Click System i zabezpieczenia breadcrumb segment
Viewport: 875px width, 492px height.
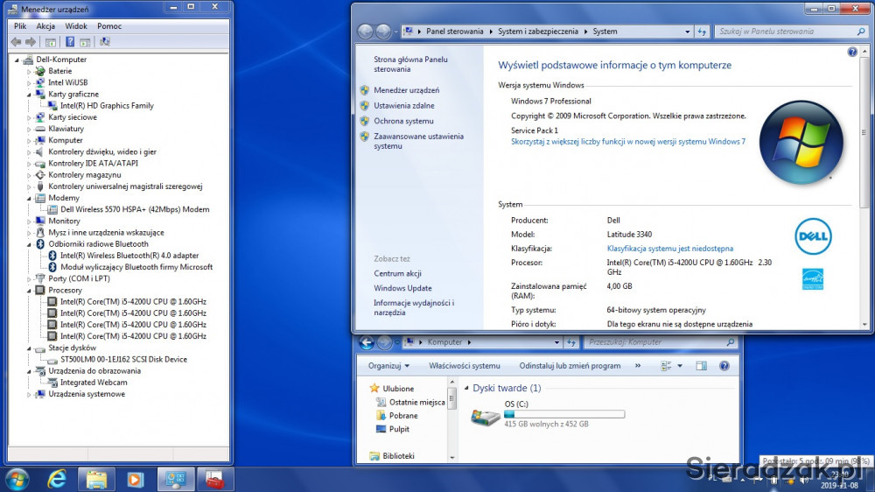[x=538, y=32]
